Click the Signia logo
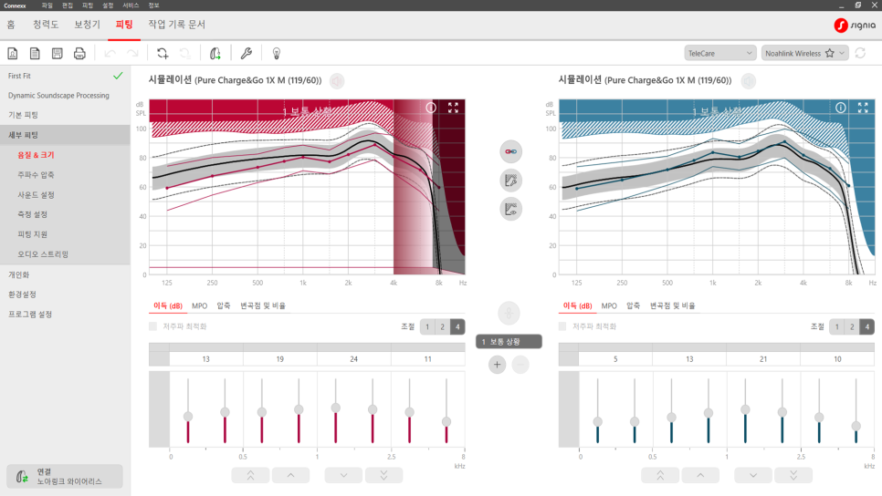 (855, 26)
